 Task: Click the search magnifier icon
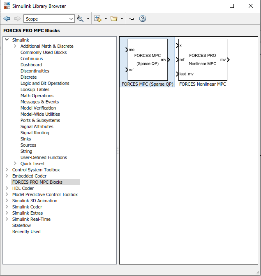80,19
